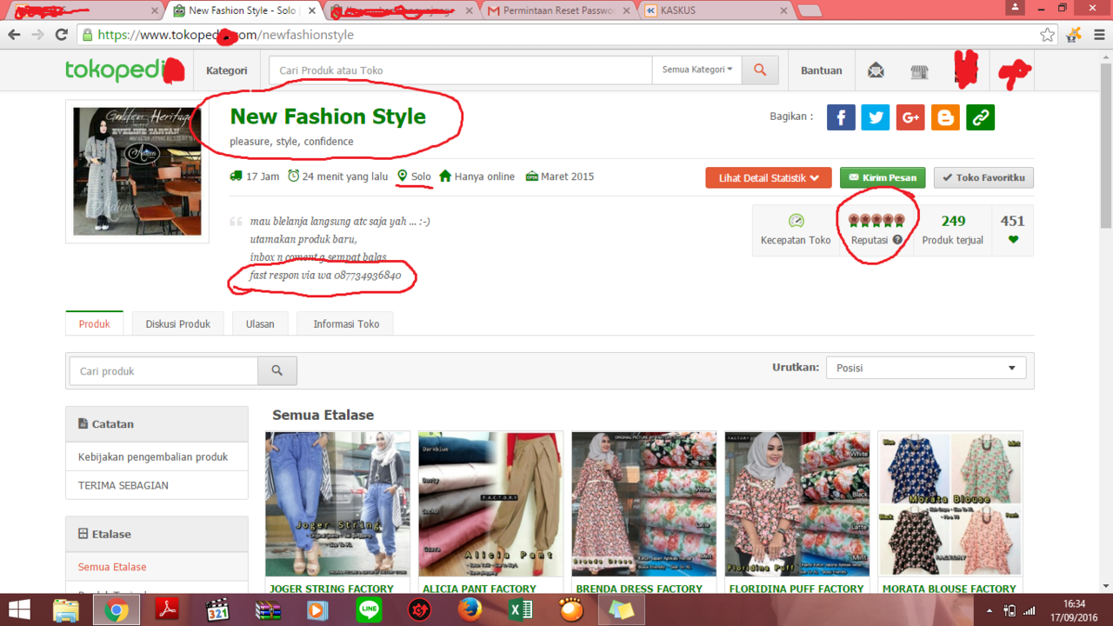Open the inbox envelope icon in header
This screenshot has height=626, width=1113.
[x=876, y=70]
